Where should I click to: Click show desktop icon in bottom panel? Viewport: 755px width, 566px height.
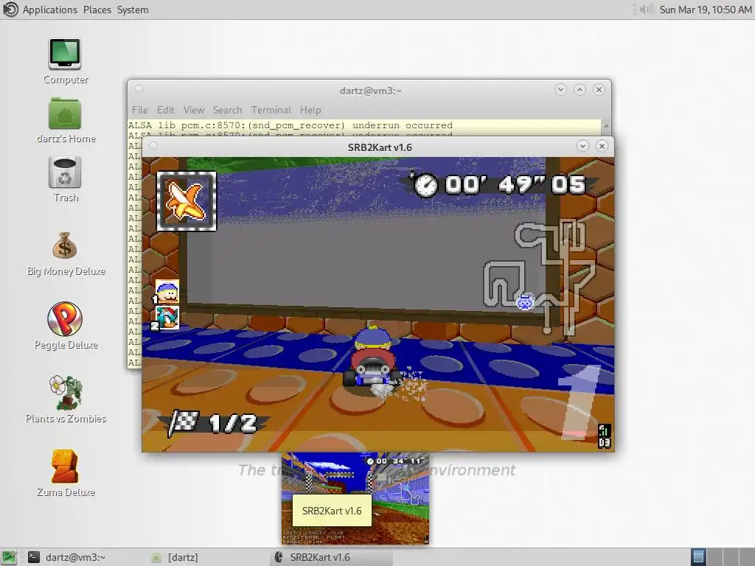point(9,557)
